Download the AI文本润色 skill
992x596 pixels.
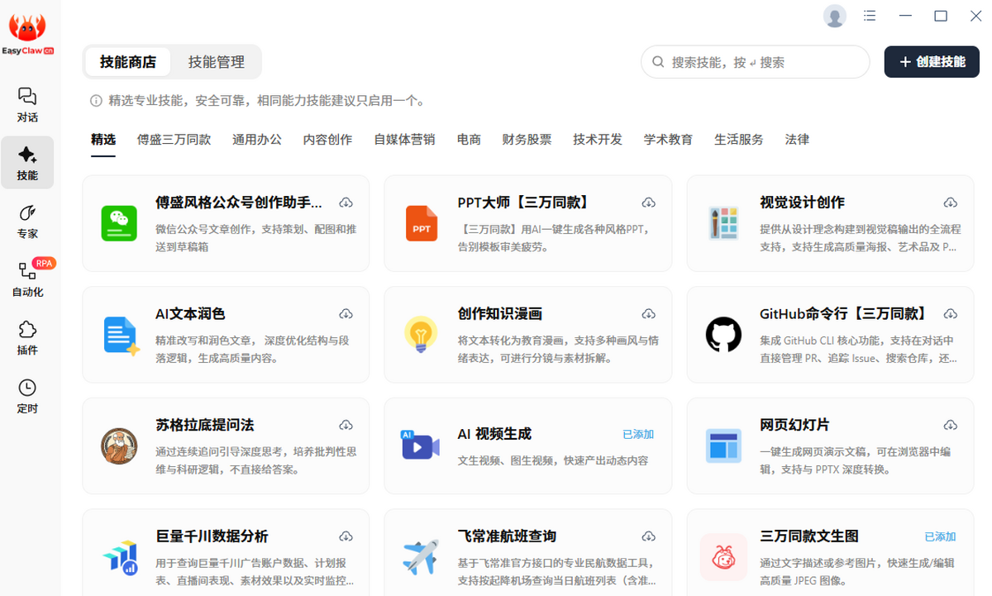click(346, 314)
